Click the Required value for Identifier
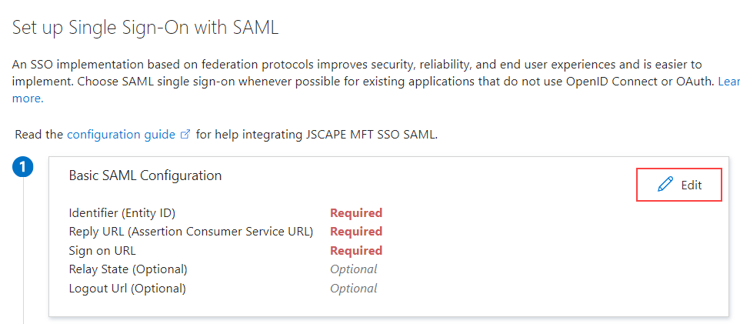740x324 pixels. point(356,213)
